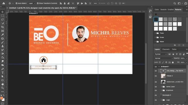The height and width of the screenshot is (105, 188).
Task: Switch to the Patterns tab
Action: click(x=178, y=10)
